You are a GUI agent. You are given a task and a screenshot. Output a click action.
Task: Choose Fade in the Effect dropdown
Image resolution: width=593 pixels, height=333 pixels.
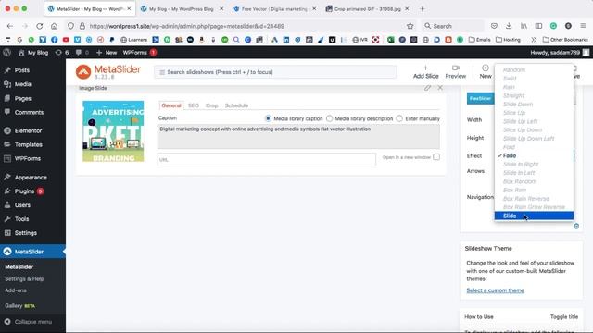pyautogui.click(x=534, y=155)
